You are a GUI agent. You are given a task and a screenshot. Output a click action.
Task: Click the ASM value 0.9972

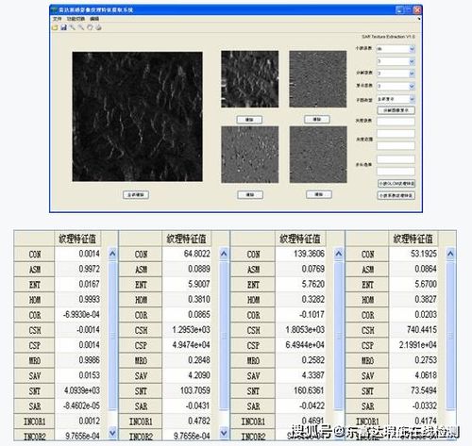point(89,269)
